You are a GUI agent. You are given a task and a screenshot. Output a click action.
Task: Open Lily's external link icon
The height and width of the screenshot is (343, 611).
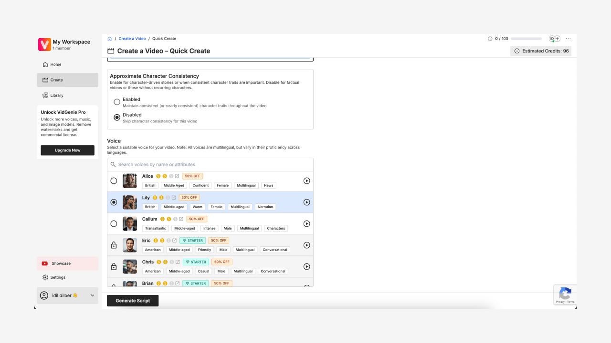tap(174, 198)
